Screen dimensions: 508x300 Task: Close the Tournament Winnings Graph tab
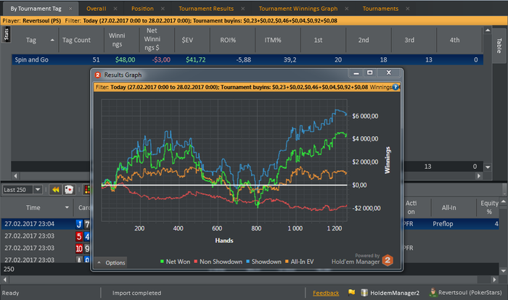[x=347, y=9]
